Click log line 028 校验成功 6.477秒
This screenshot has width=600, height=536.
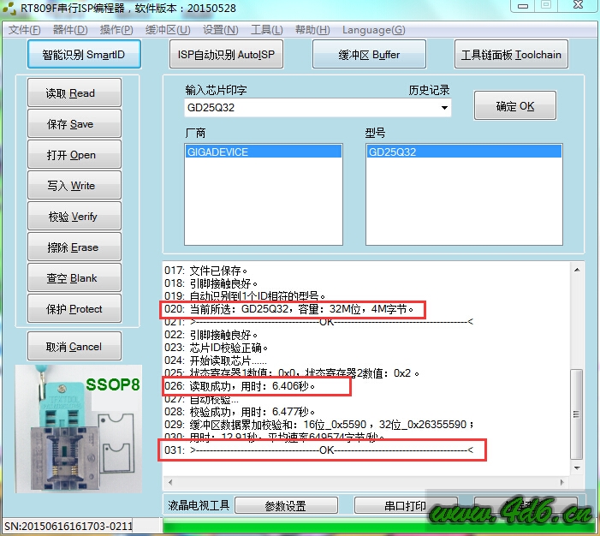click(x=240, y=412)
